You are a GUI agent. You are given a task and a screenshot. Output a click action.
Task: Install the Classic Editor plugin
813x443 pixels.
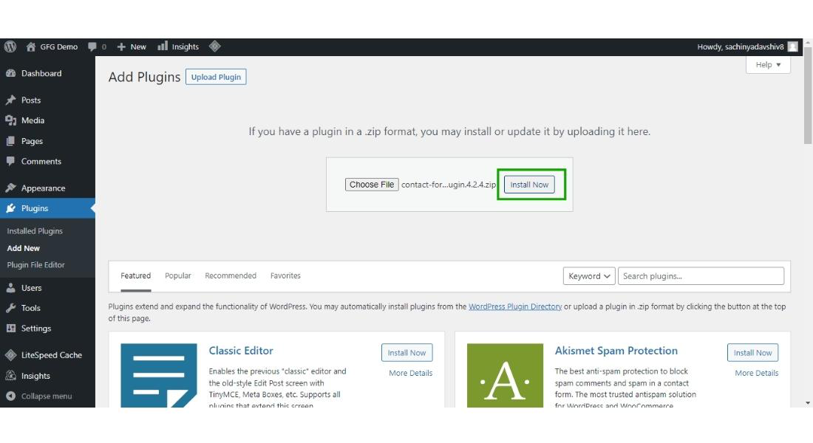(x=407, y=353)
